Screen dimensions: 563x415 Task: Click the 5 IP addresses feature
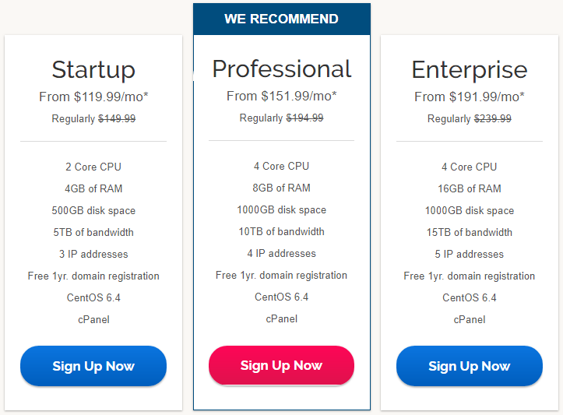(470, 254)
